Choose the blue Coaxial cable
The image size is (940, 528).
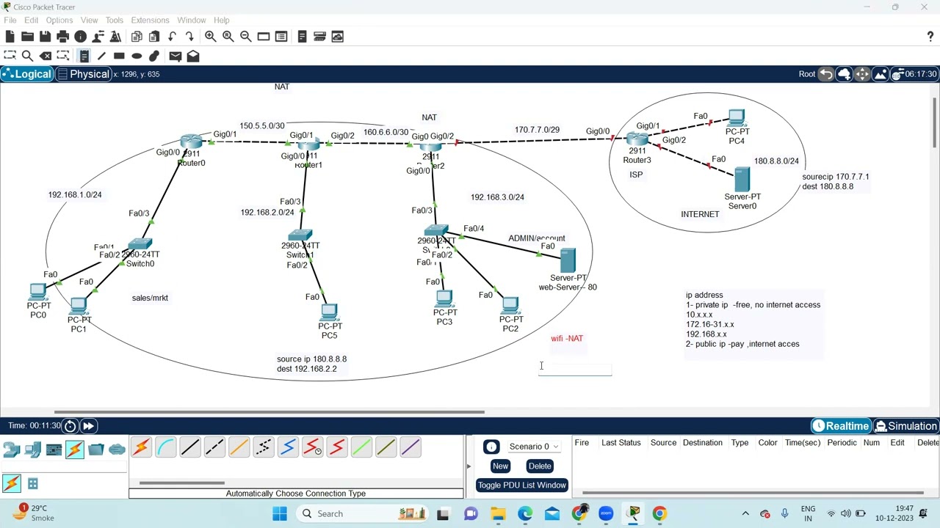[x=287, y=447]
